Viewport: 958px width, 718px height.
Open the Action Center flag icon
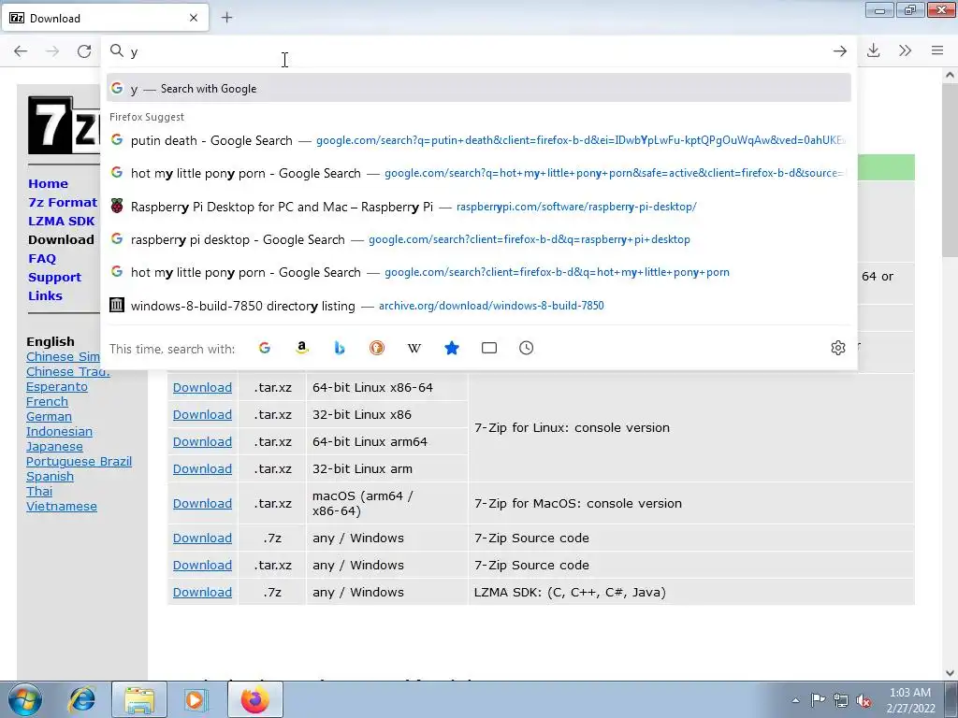click(x=818, y=700)
